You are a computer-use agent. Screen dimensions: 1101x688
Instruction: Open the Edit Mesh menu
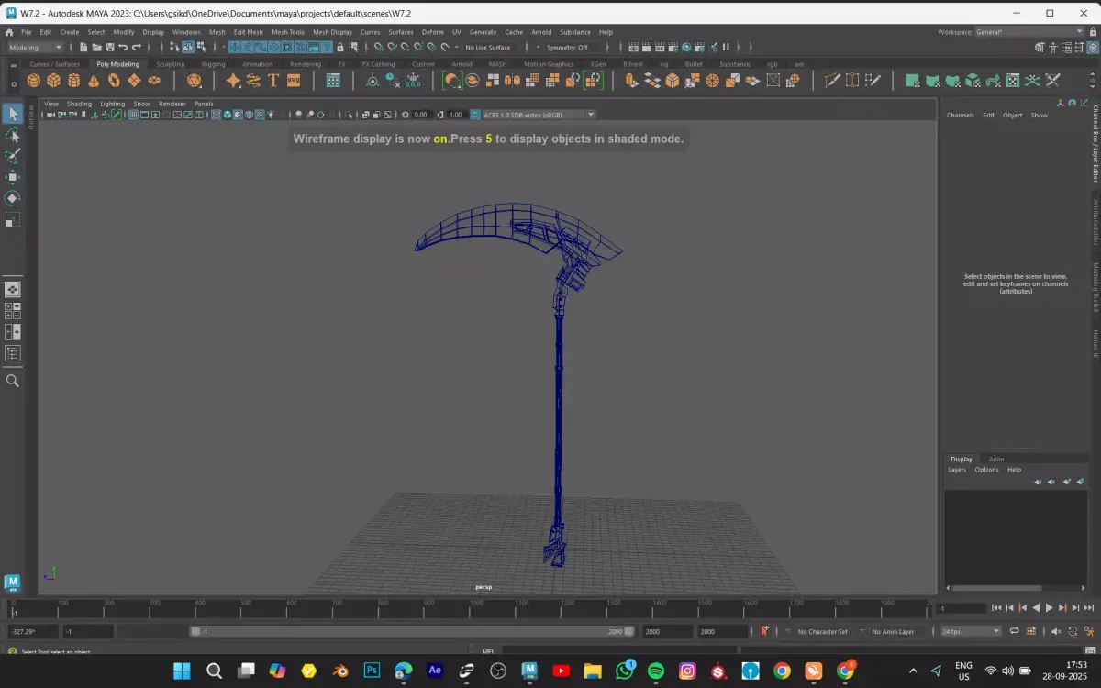coord(248,32)
